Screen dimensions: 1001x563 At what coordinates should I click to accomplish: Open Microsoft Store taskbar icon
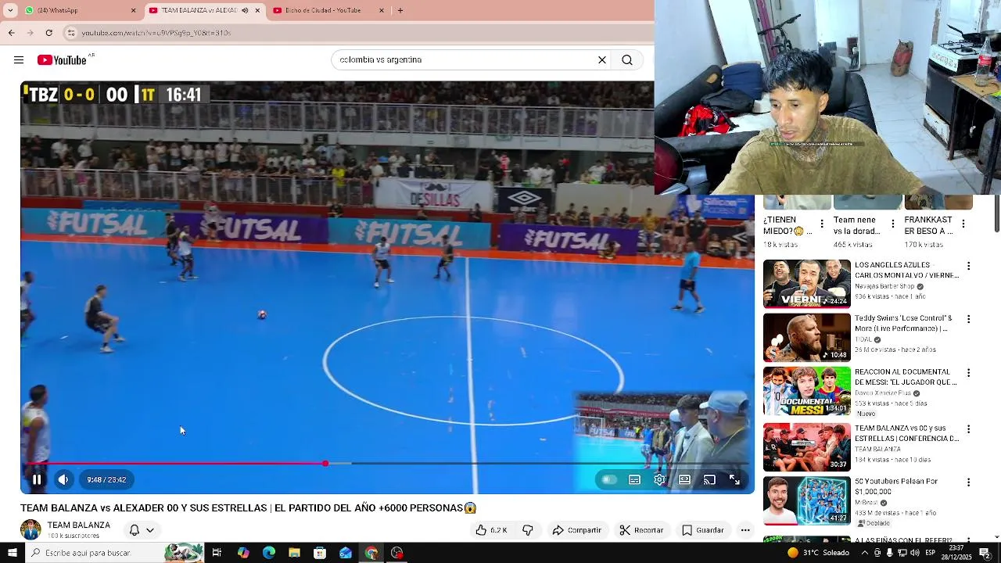click(x=320, y=553)
